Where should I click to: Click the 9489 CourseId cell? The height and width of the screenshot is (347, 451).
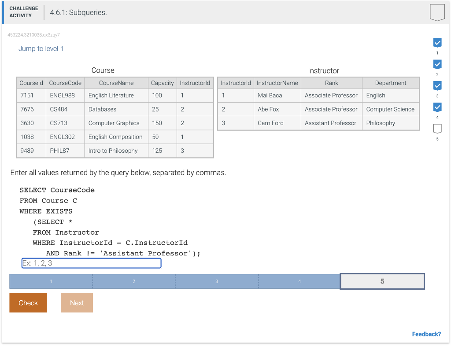pyautogui.click(x=31, y=151)
